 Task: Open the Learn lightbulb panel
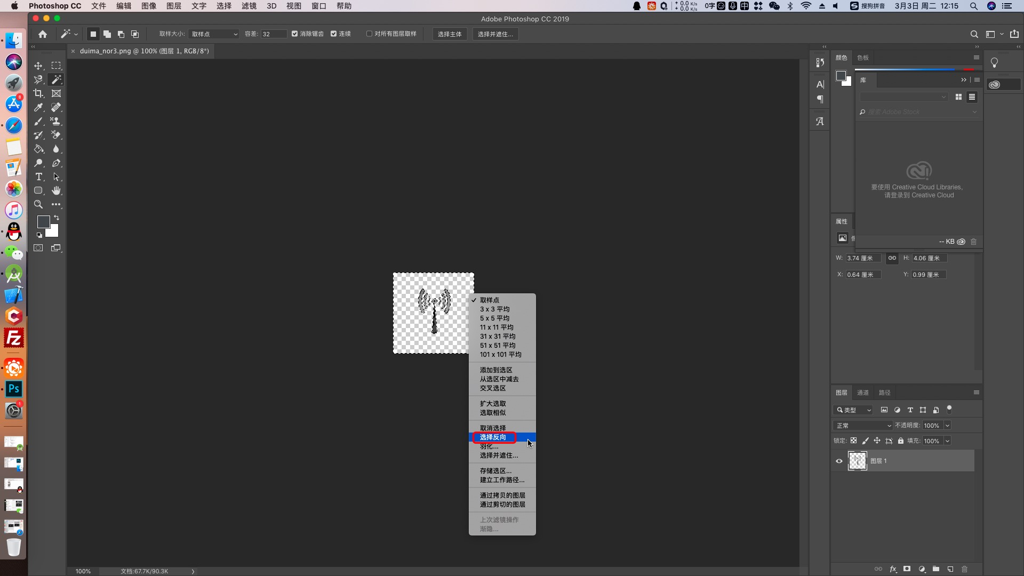(994, 63)
